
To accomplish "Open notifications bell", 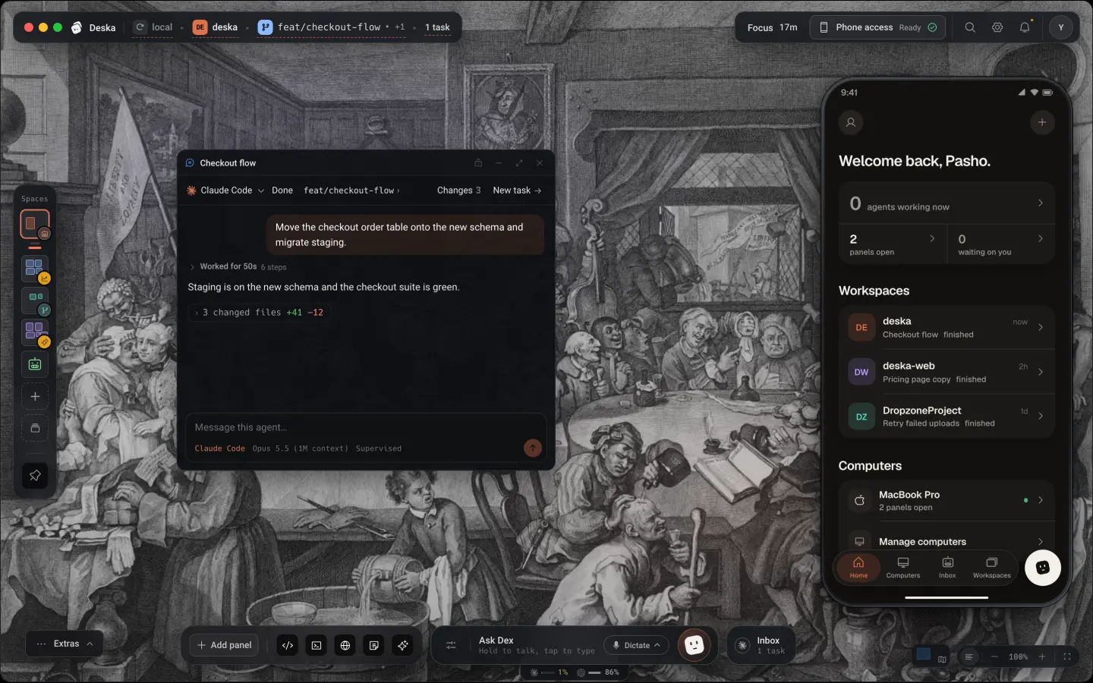I will coord(1025,27).
